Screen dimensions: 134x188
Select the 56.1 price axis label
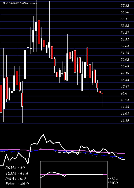[x=124, y=19]
